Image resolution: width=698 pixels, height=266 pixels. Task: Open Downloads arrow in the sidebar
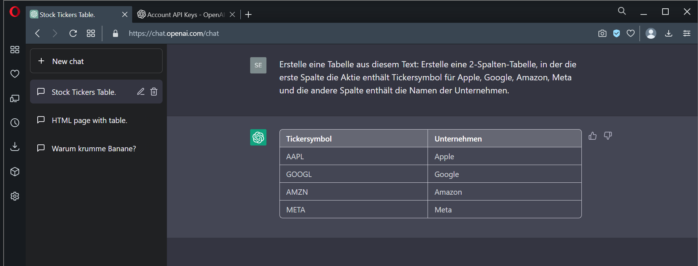15,147
